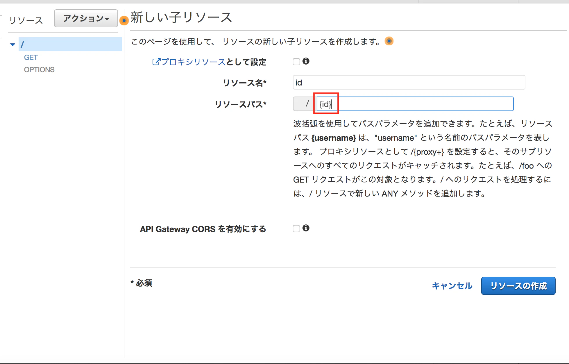Enable the API Gateway CORS checkbox

tap(296, 229)
